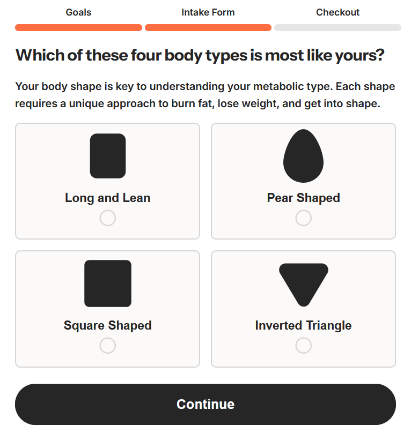Go to the Goals step tab
This screenshot has width=411, height=440.
click(x=78, y=12)
